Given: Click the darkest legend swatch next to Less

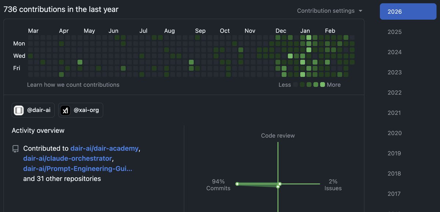Looking at the screenshot, I should point(296,84).
